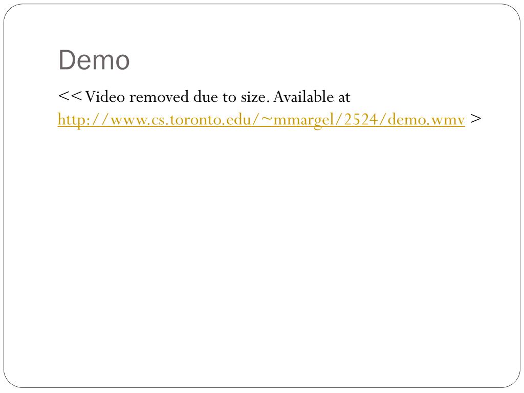Open the demo.wmv video hyperlink
This screenshot has width=524, height=393.
point(261,120)
